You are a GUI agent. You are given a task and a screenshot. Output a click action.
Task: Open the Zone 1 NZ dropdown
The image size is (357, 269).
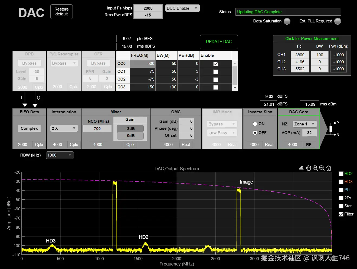[304, 124]
